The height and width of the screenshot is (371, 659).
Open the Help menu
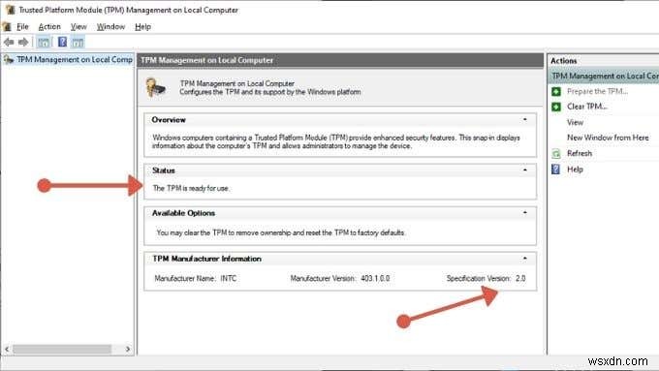point(142,26)
